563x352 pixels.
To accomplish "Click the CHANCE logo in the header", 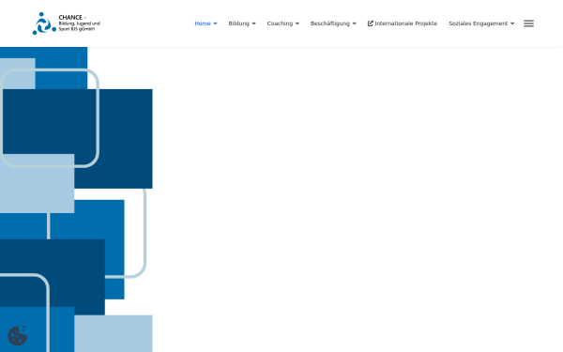I will pyautogui.click(x=67, y=23).
